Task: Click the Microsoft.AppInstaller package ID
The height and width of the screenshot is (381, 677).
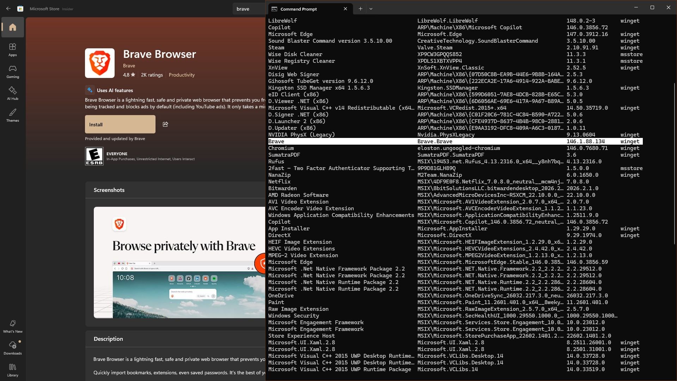Action: click(x=452, y=229)
